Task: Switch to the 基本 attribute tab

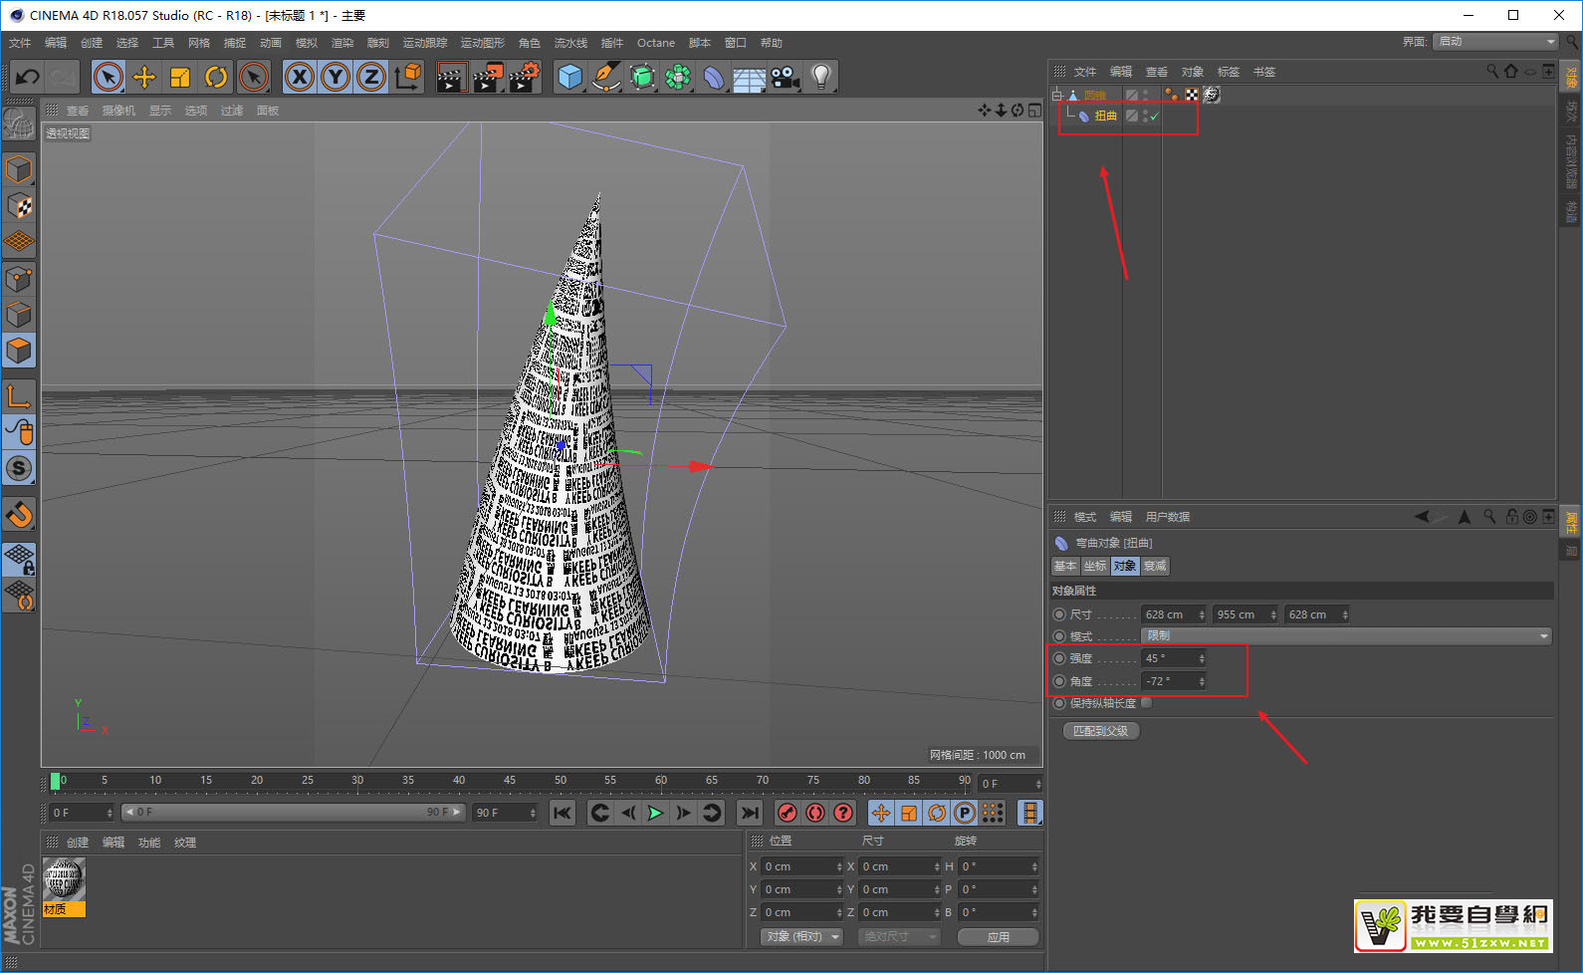Action: (1065, 566)
